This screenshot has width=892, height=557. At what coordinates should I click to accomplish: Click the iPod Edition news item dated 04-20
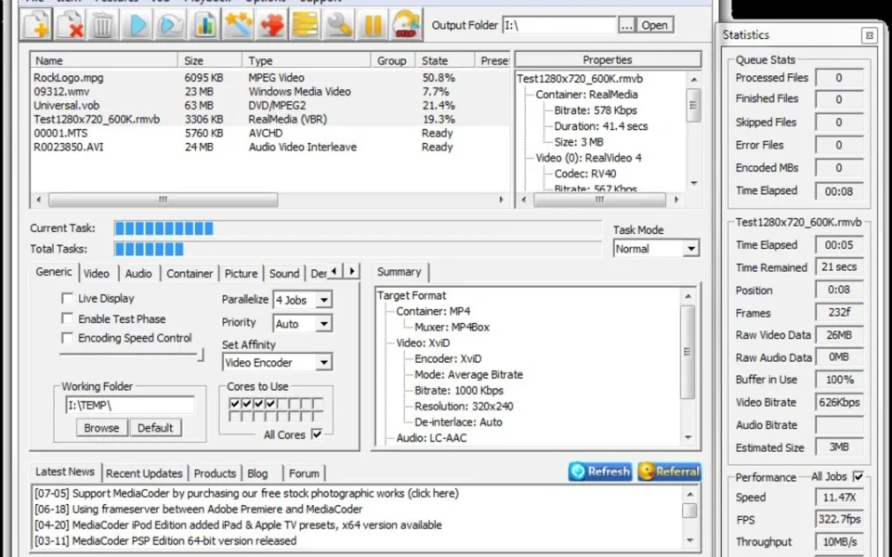238,525
